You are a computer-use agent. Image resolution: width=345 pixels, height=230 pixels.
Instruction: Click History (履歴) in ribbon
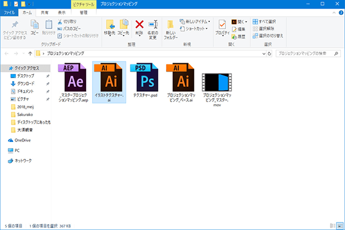click(239, 37)
